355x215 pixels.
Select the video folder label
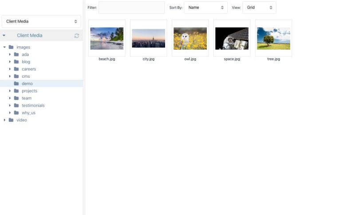[x=21, y=120]
